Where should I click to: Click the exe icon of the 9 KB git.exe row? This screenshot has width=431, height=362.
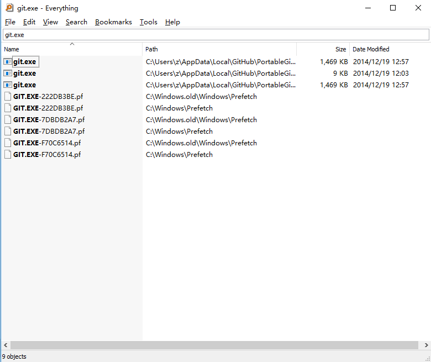coord(8,73)
